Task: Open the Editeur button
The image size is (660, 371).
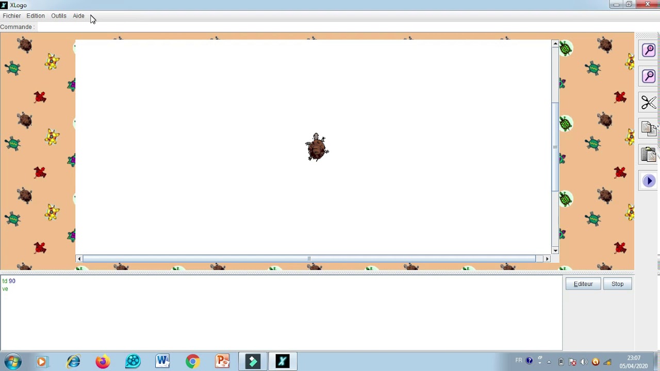Action: click(x=583, y=284)
